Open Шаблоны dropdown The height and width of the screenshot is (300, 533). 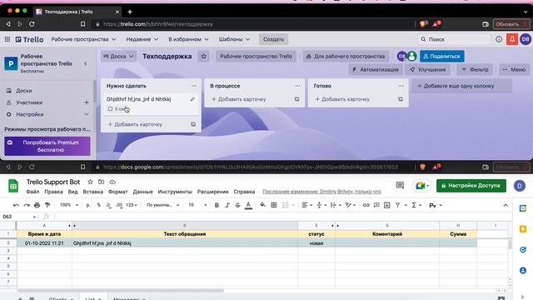(234, 39)
